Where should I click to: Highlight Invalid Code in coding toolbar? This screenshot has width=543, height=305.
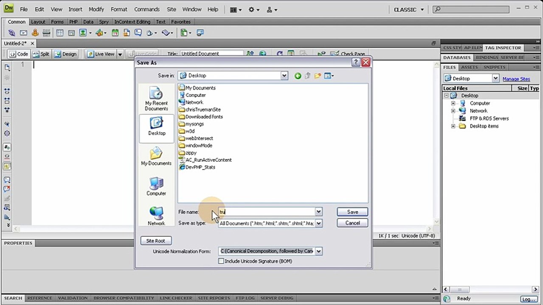pyautogui.click(x=7, y=156)
